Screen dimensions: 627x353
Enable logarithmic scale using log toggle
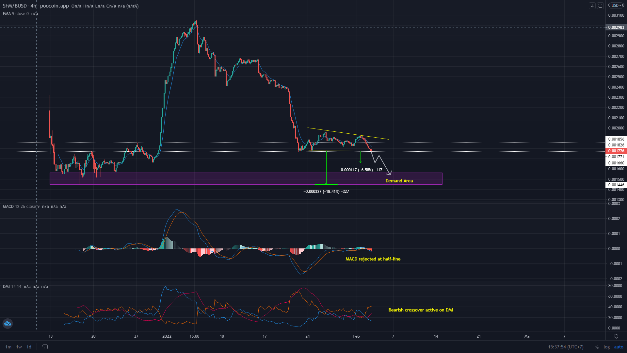[x=606, y=347]
